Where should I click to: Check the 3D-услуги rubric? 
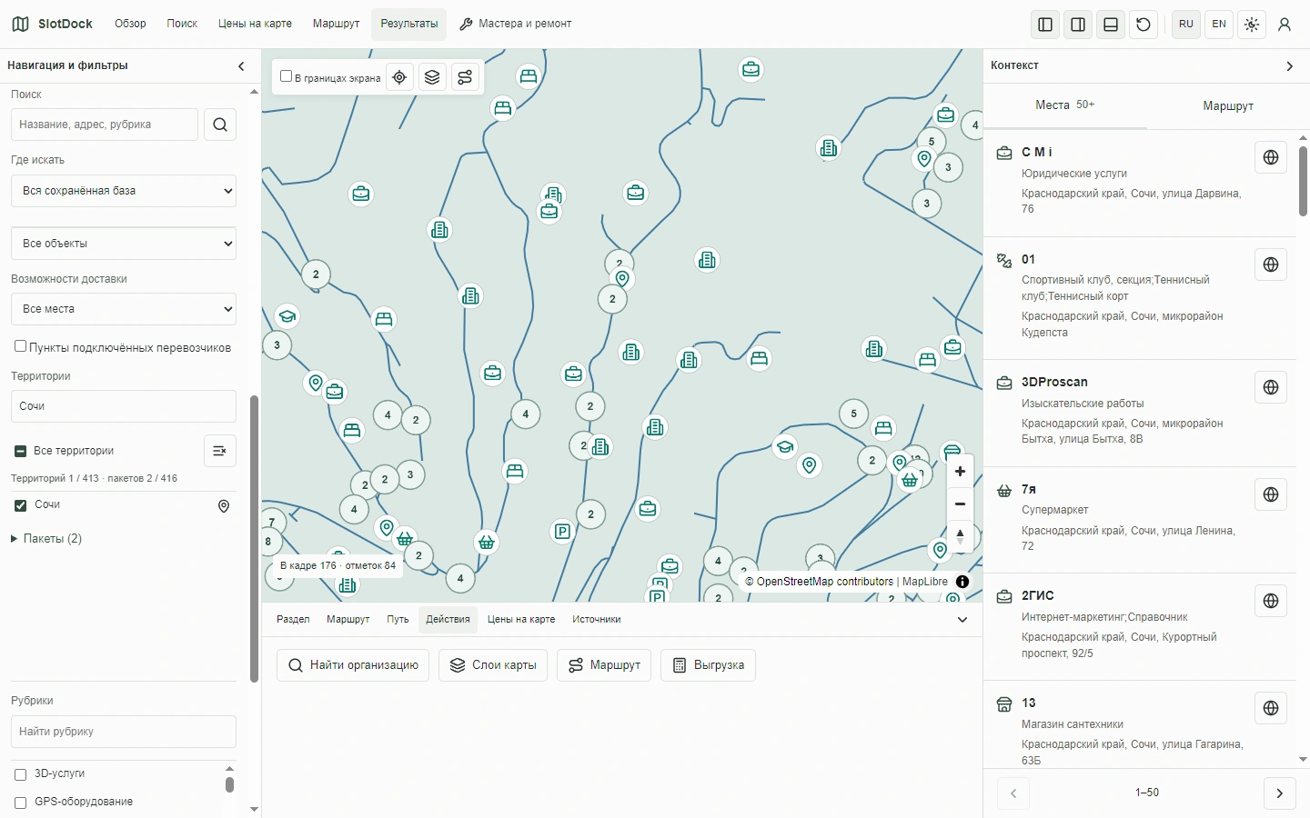[x=20, y=774]
